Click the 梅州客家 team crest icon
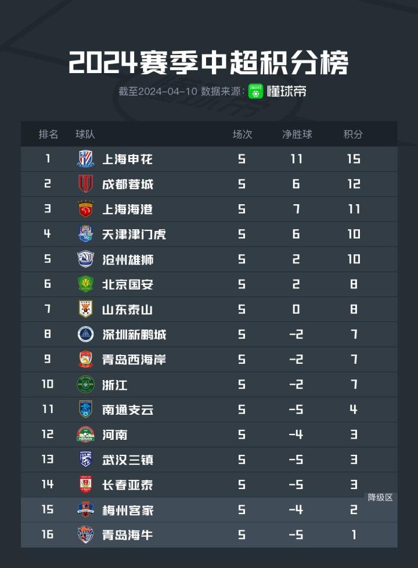Screen dimensions: 418x568 point(85,509)
